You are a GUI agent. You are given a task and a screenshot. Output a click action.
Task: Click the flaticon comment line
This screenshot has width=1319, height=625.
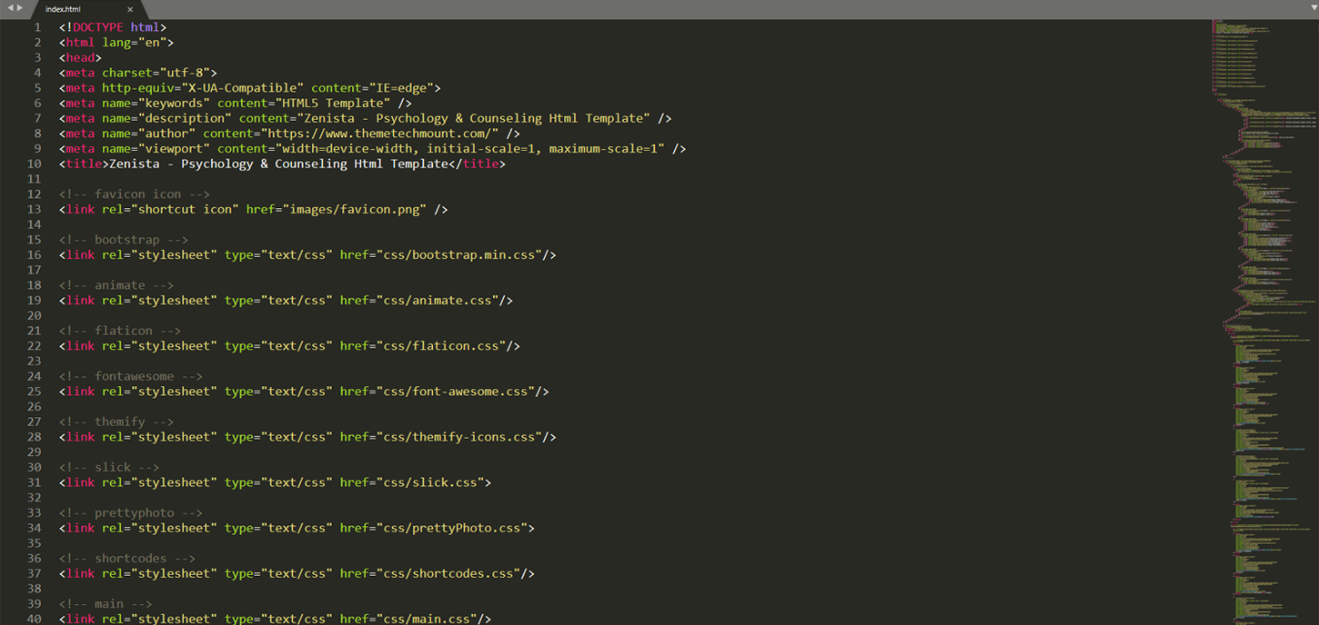120,331
